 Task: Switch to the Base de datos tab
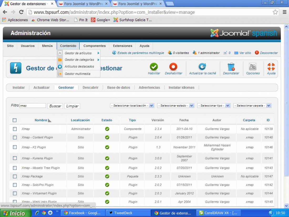[118, 88]
